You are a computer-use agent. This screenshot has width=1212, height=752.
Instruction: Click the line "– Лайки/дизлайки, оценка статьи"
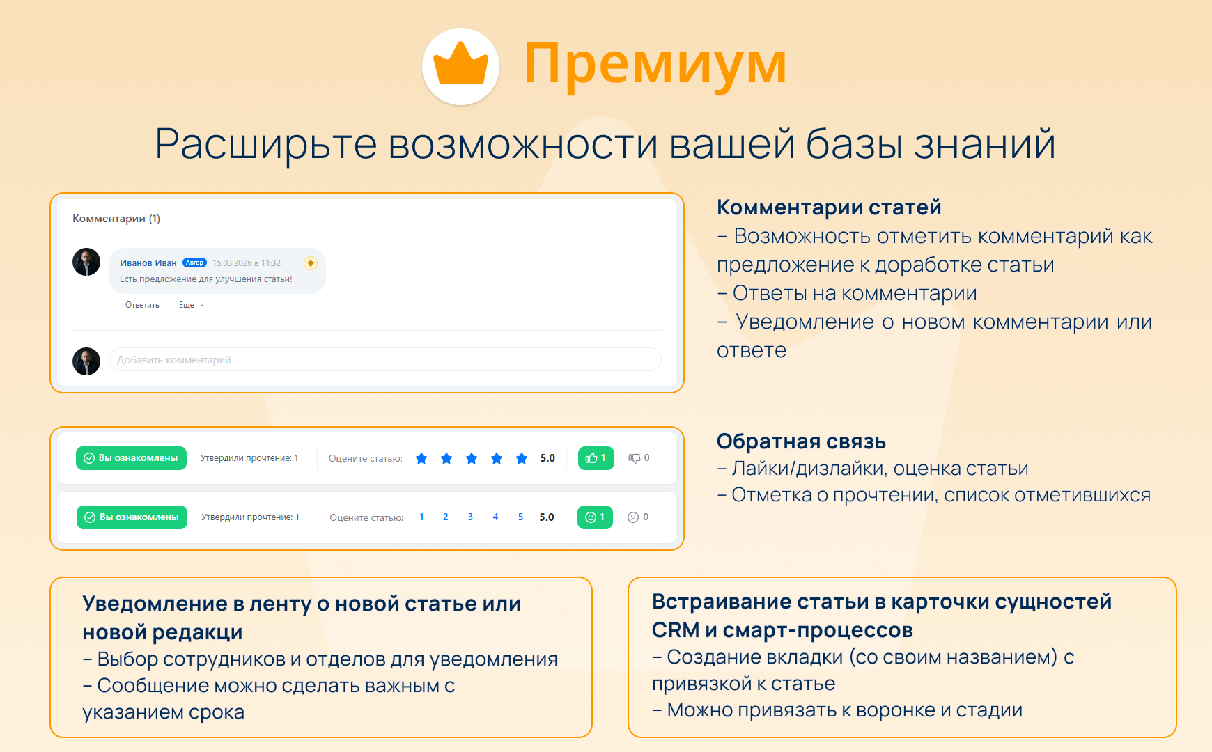click(x=873, y=469)
